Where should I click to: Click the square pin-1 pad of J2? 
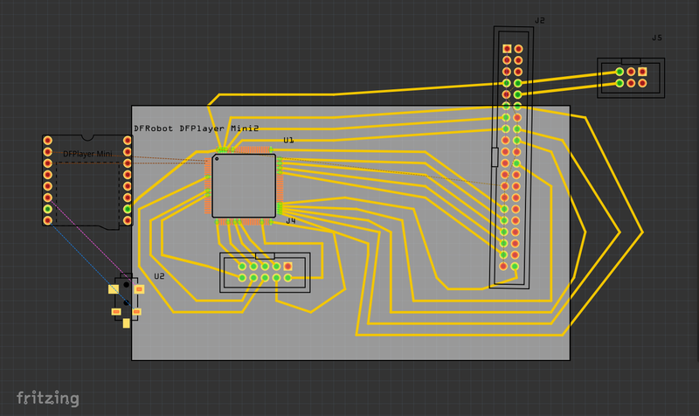click(x=507, y=49)
